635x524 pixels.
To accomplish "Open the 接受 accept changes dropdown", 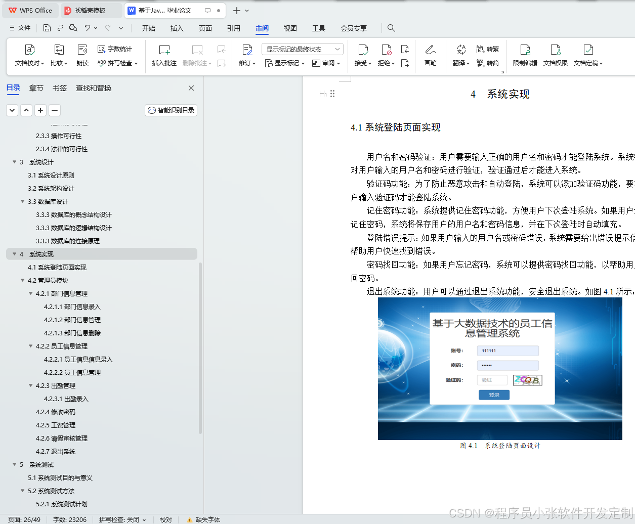I will click(363, 56).
